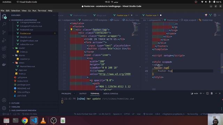
Task: Open the Terminal menu
Action: [x=42, y=11]
